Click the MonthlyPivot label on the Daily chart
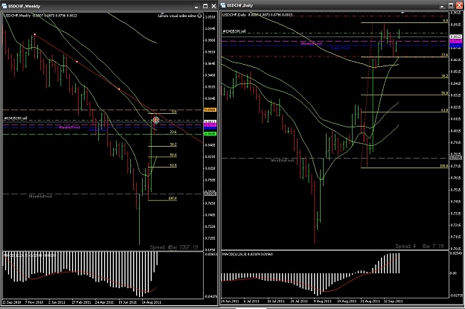465x309 pixels. 283,160
